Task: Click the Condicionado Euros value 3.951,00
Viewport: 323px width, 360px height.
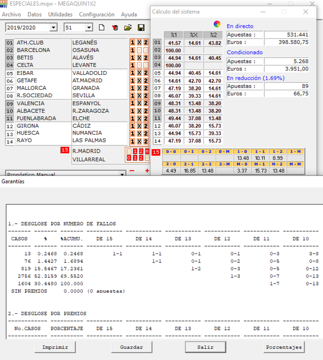Action: tap(286, 69)
